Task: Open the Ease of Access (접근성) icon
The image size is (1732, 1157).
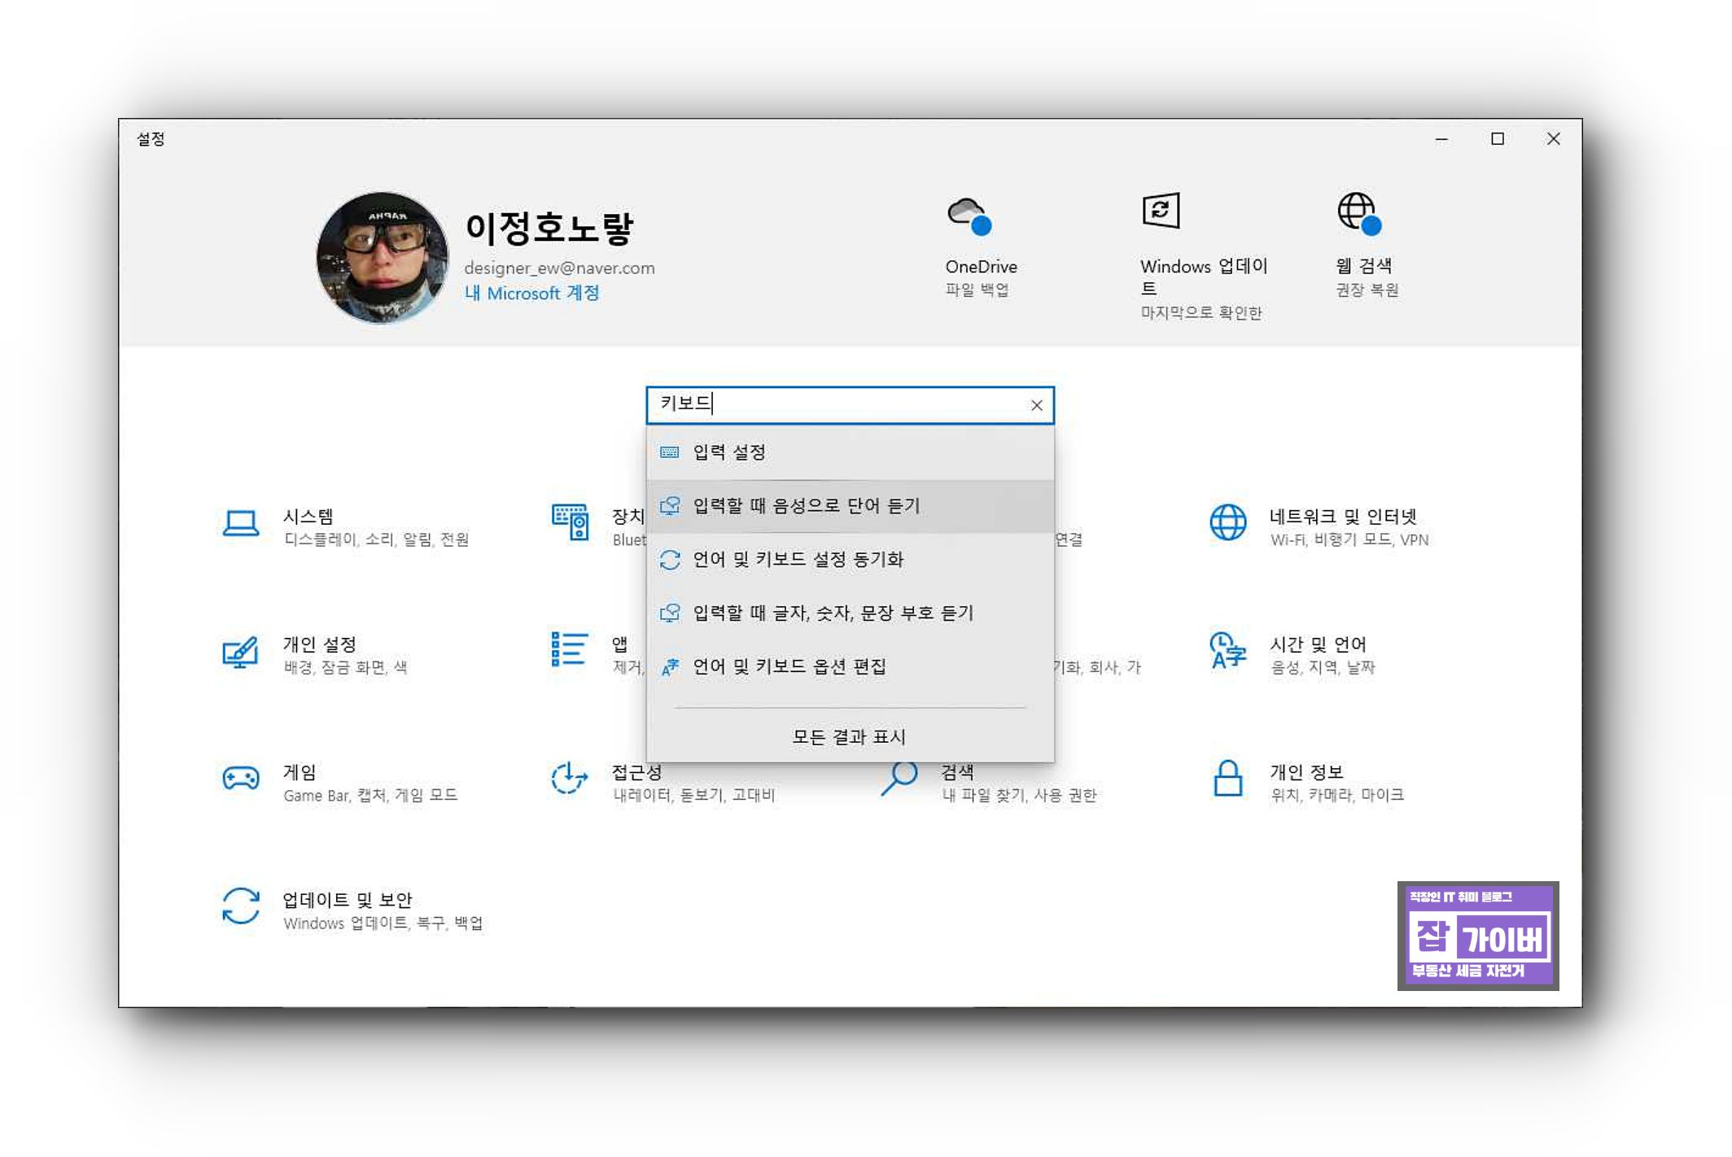Action: [x=570, y=779]
